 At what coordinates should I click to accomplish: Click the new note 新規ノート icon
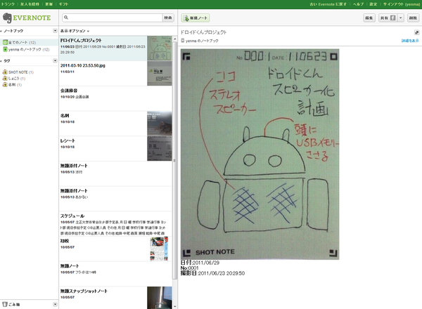pos(186,18)
